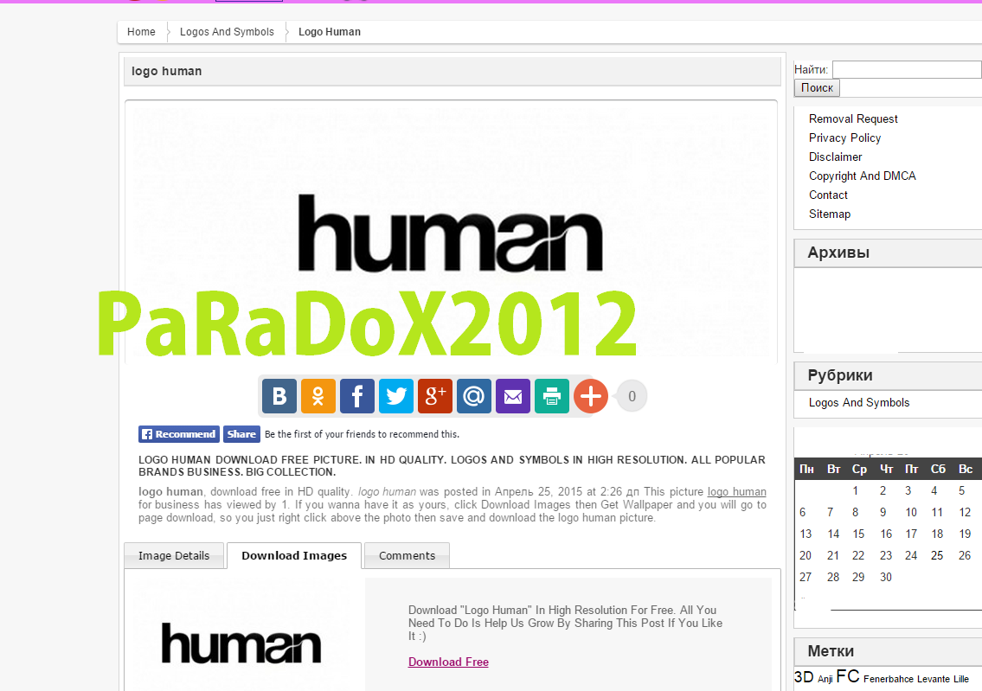Click the Пн column header in calendar
The height and width of the screenshot is (691, 982).
coord(806,469)
